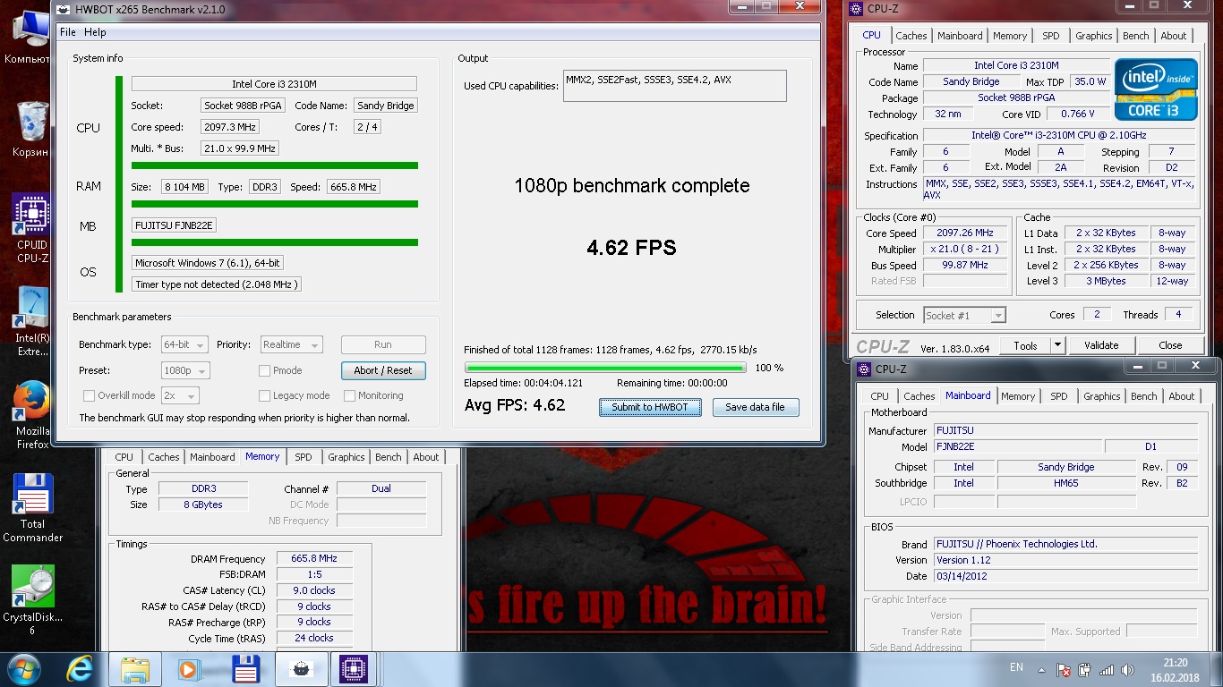Select Mainboard tab in CPU-Z Memory window
Screen dimensions: 1223x687
coord(212,457)
